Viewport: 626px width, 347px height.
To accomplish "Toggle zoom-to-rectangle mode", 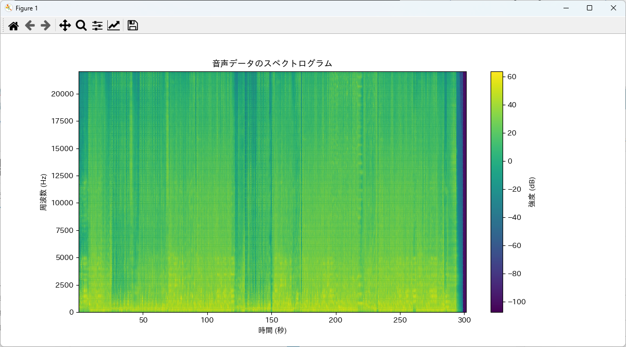I will pos(81,24).
